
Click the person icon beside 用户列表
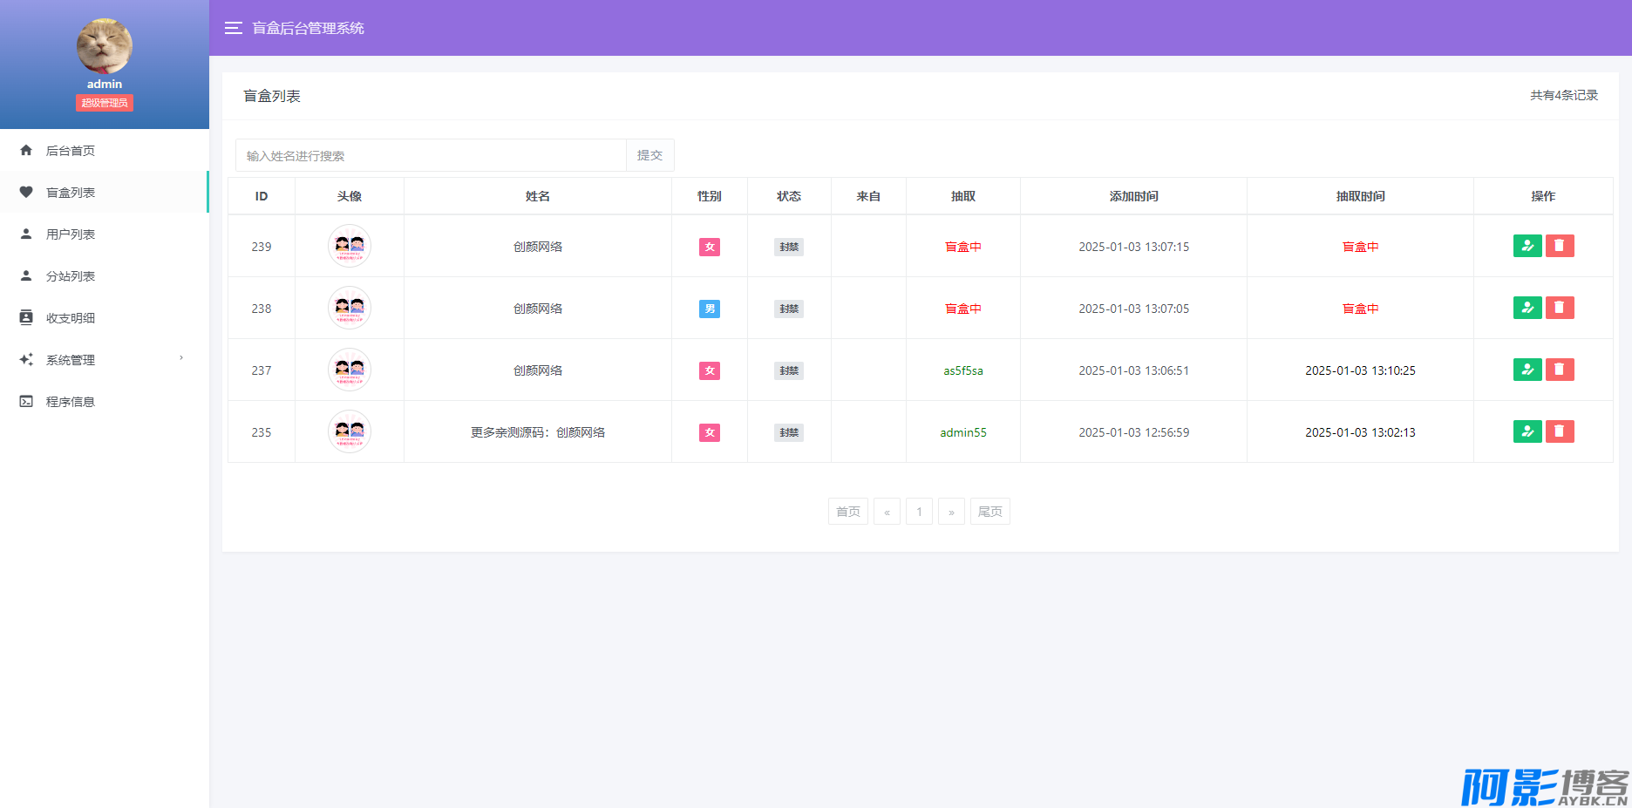(26, 234)
